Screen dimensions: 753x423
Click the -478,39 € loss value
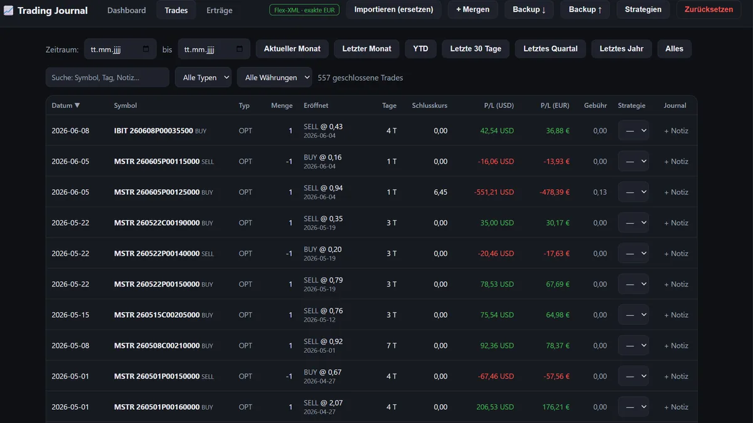click(555, 192)
